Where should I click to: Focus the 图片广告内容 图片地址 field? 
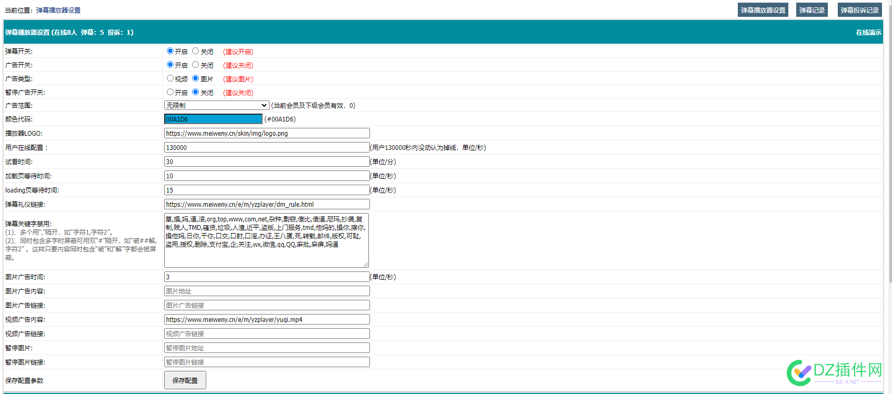click(x=267, y=291)
